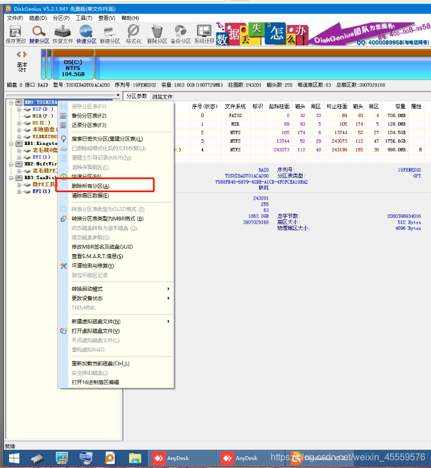The image size is (431, 468).
Task: Go to previous disk with left arrow
Action: [x=19, y=54]
